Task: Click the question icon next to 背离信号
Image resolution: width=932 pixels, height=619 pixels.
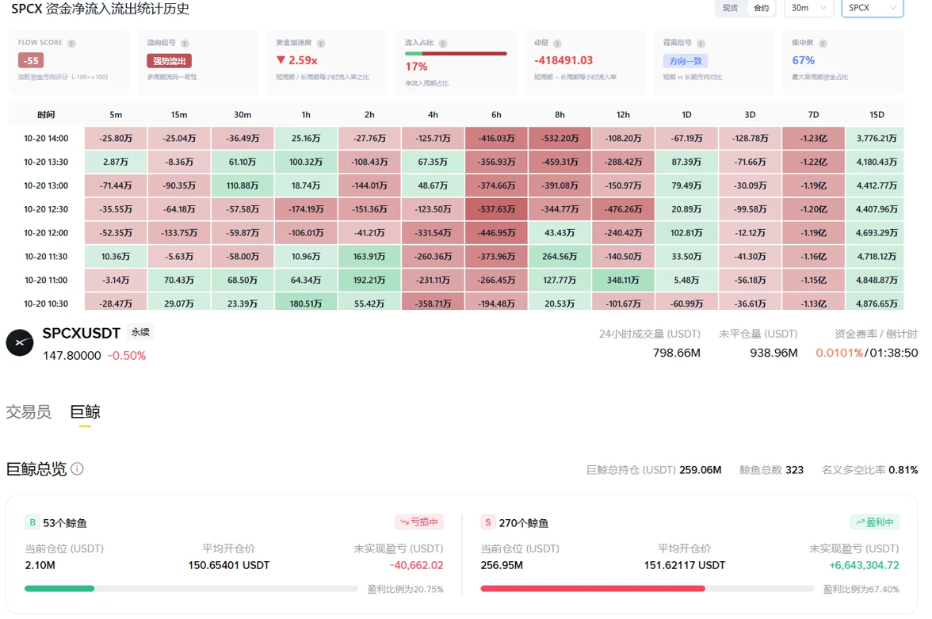Action: pos(701,44)
